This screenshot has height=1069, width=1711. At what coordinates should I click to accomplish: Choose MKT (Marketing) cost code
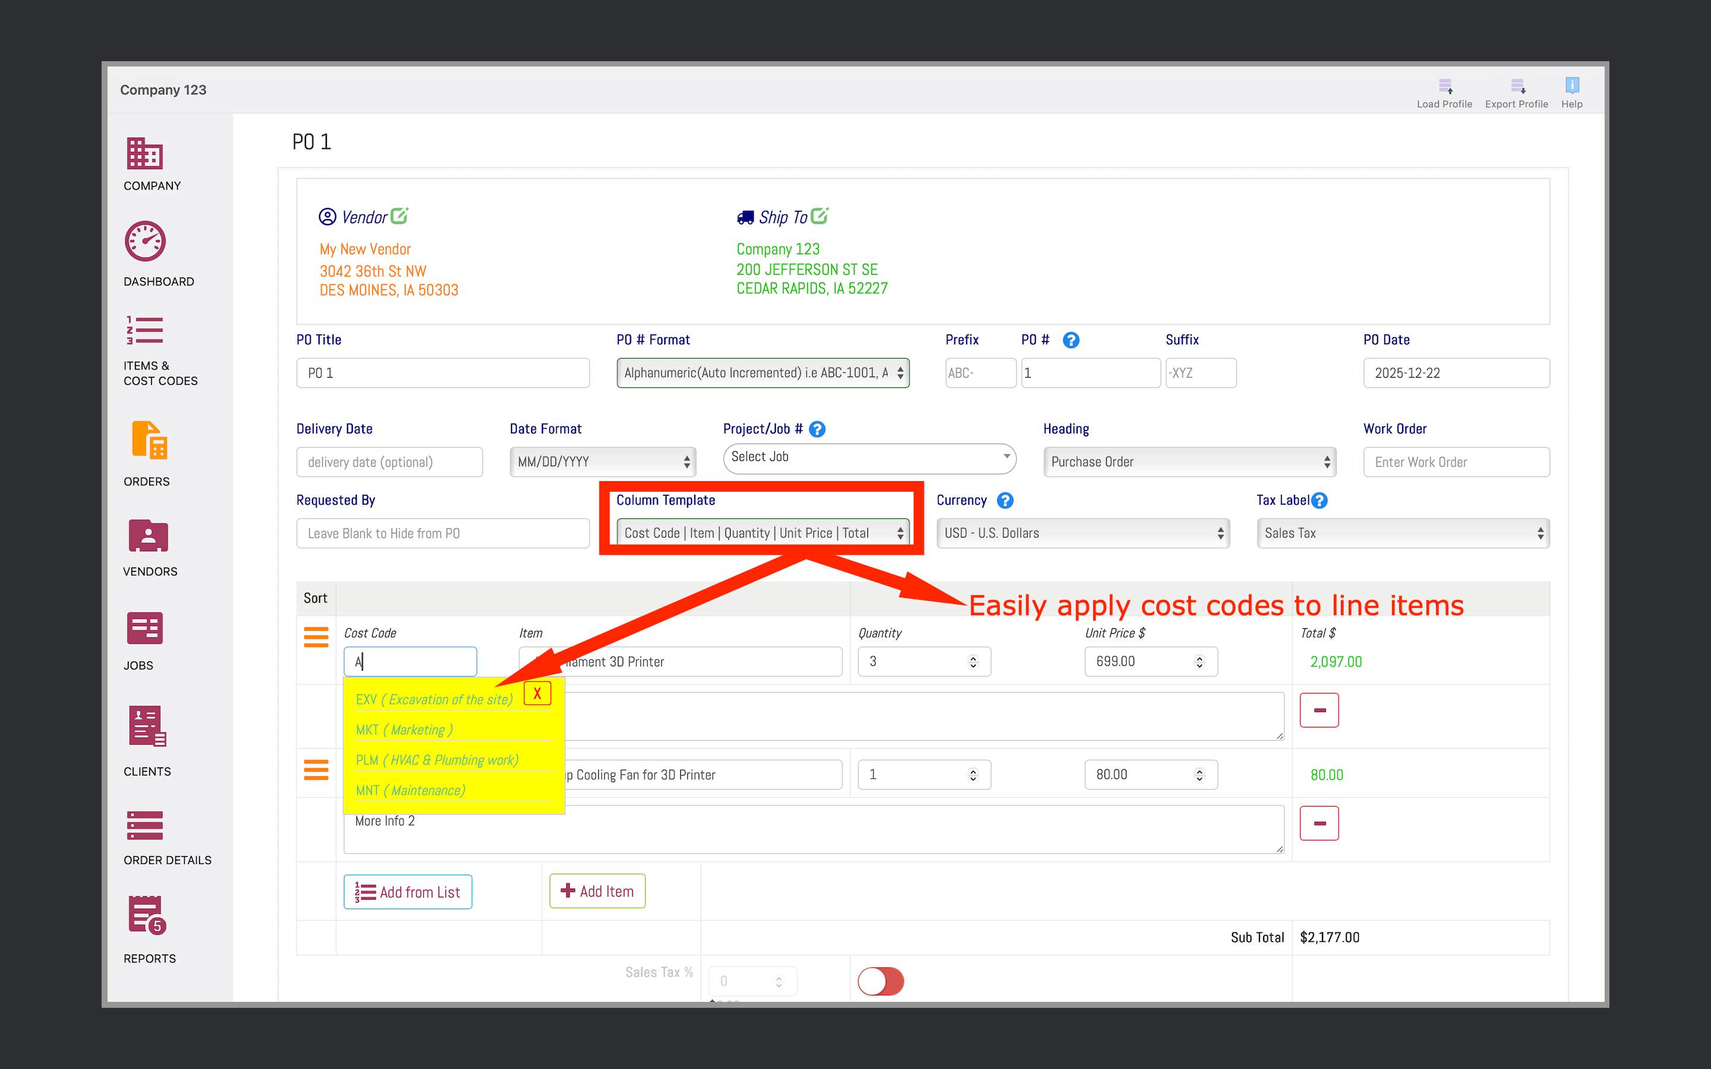click(405, 730)
